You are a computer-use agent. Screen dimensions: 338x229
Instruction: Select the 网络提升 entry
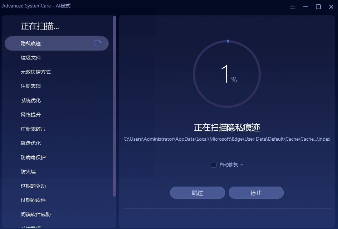[x=31, y=115]
